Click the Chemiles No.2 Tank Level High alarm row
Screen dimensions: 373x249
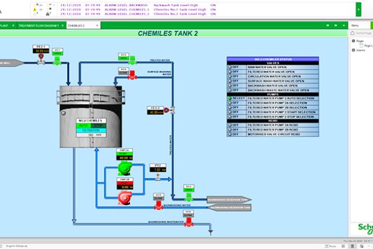(x=138, y=14)
